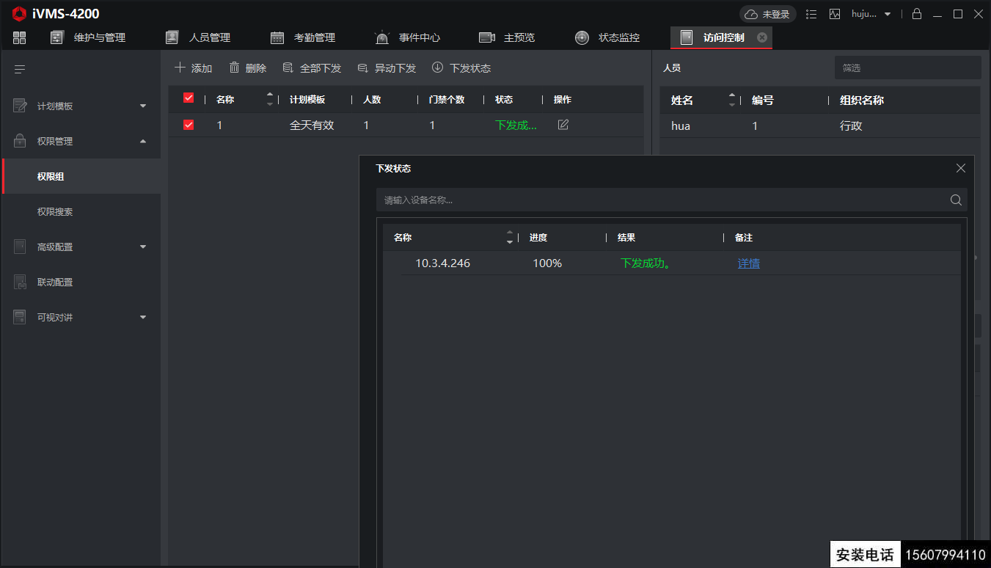Collapse the sidebar with hamburger icon
The height and width of the screenshot is (568, 991).
pyautogui.click(x=20, y=69)
